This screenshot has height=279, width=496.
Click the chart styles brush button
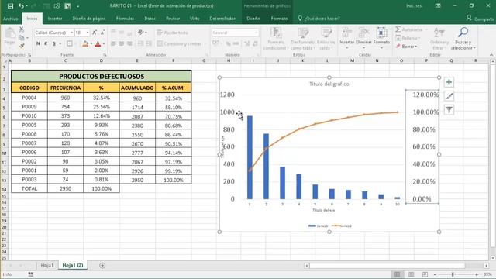point(449,96)
